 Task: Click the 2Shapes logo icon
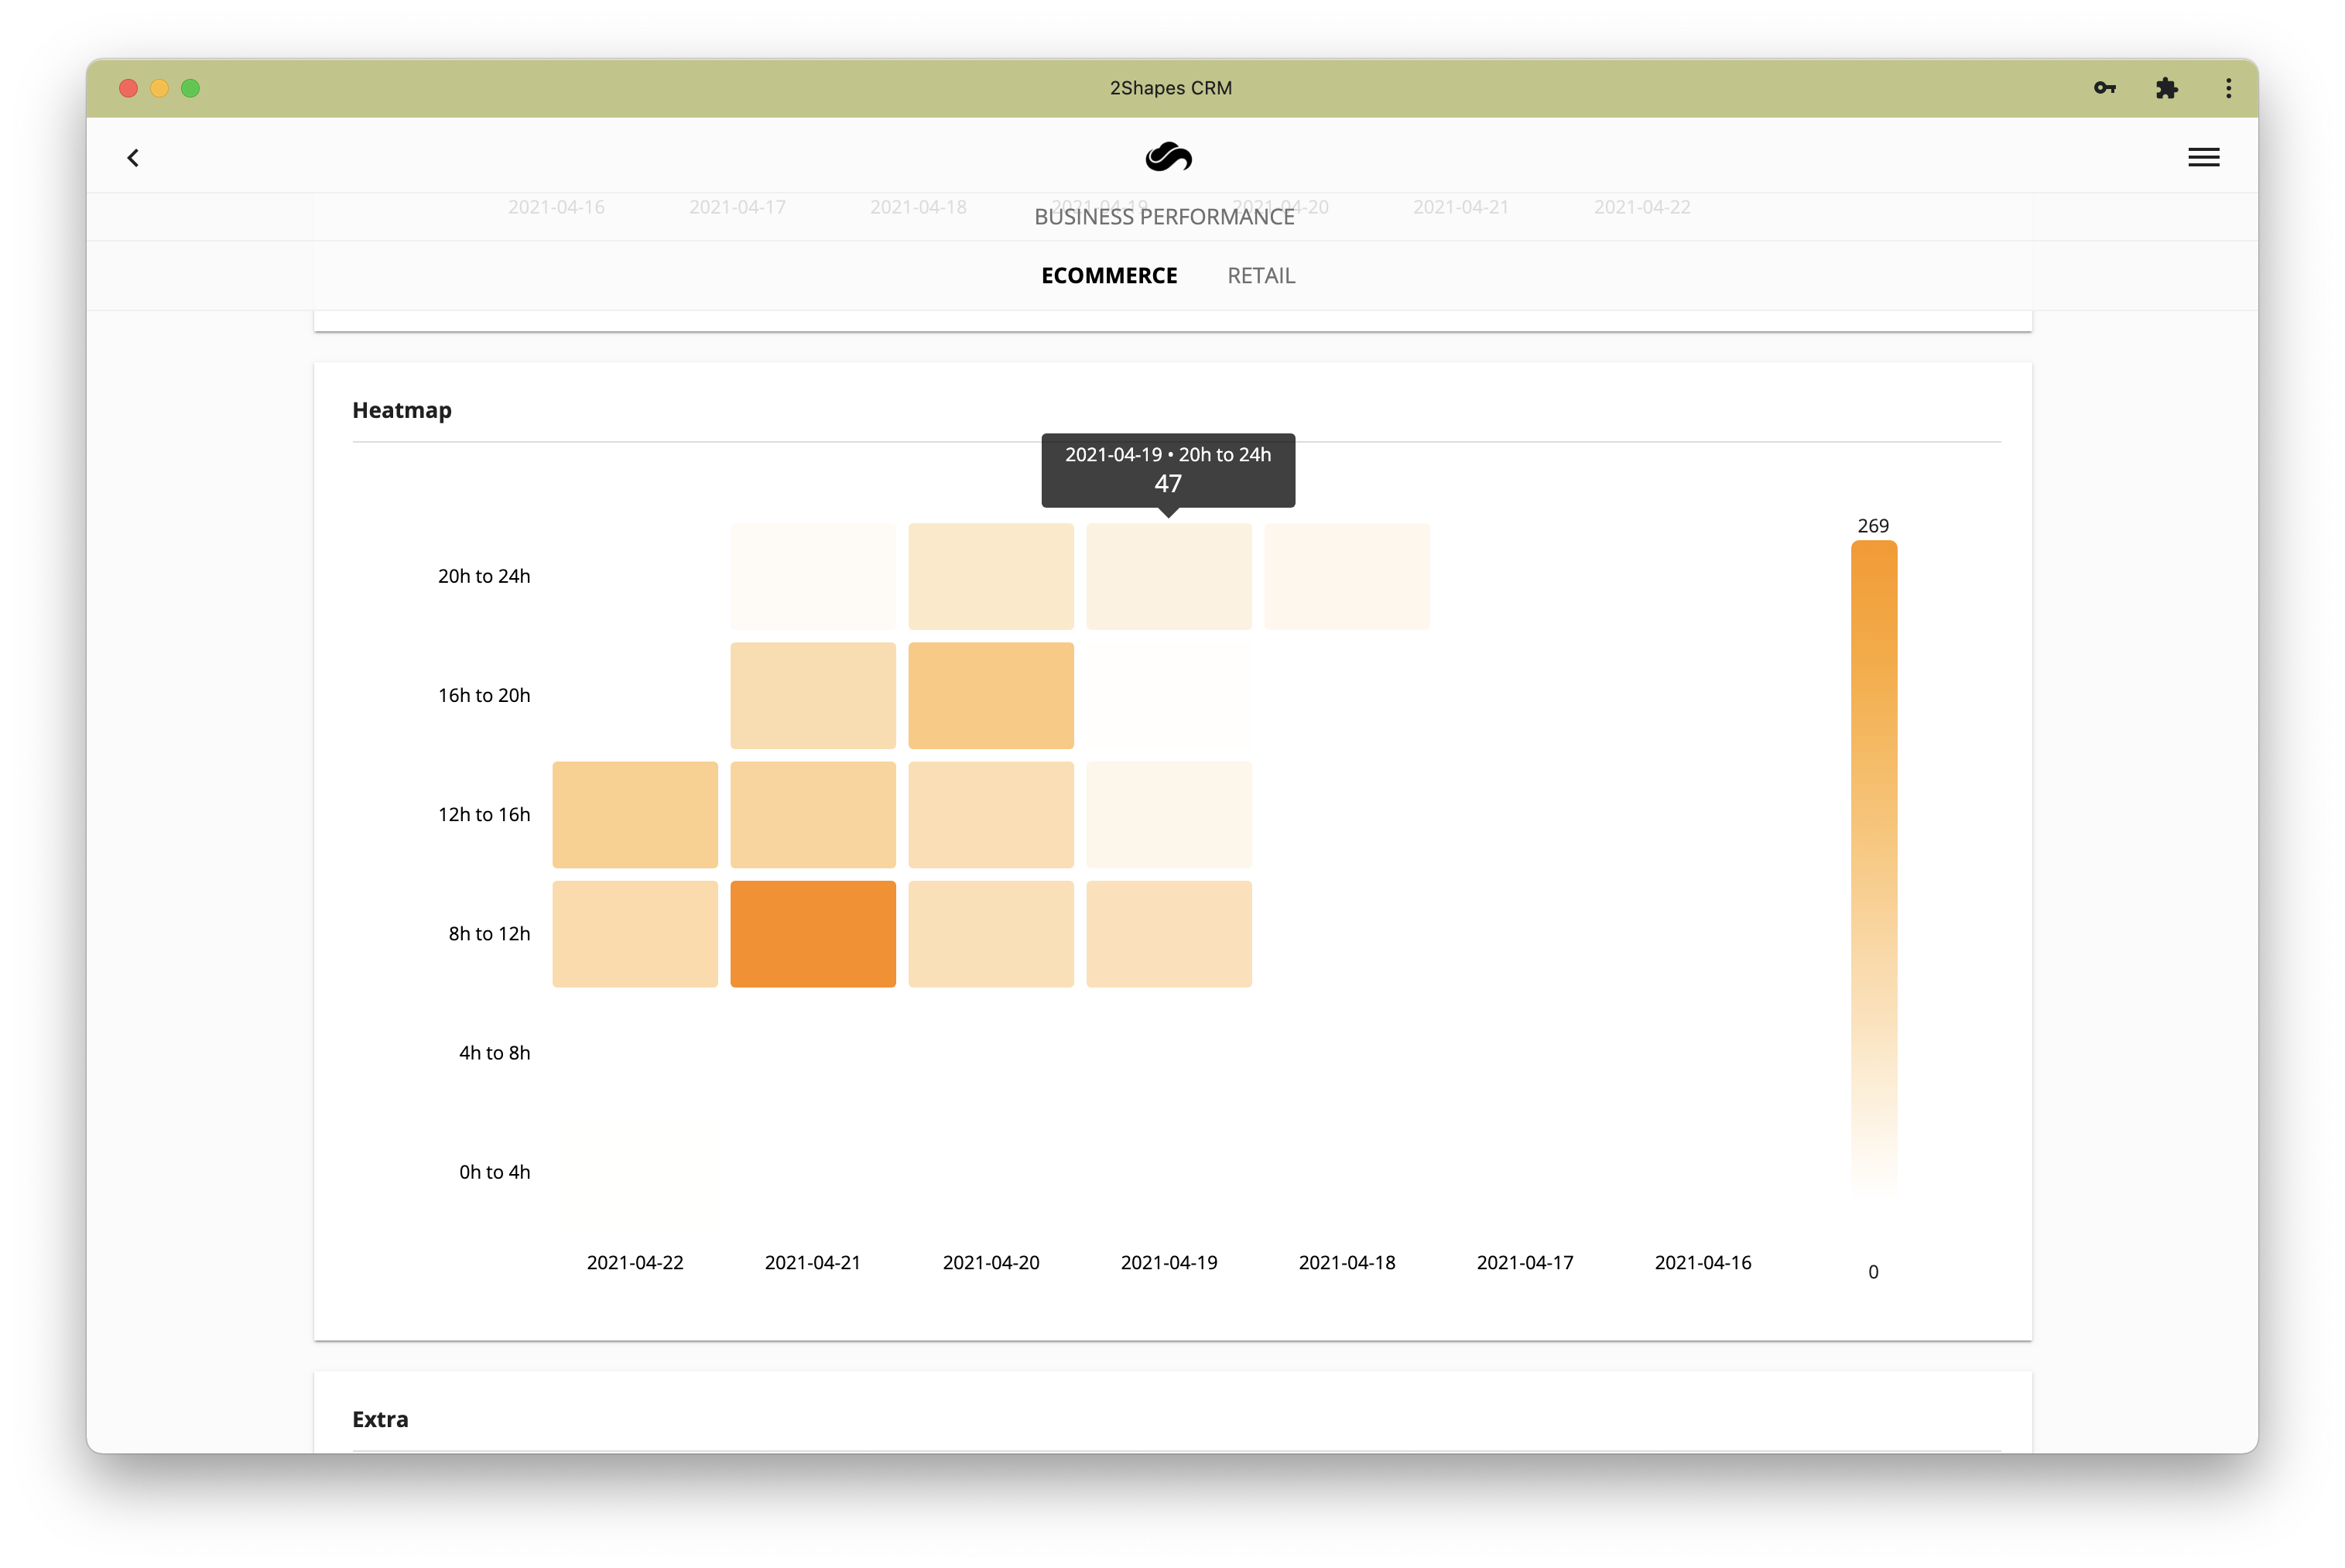point(1168,157)
